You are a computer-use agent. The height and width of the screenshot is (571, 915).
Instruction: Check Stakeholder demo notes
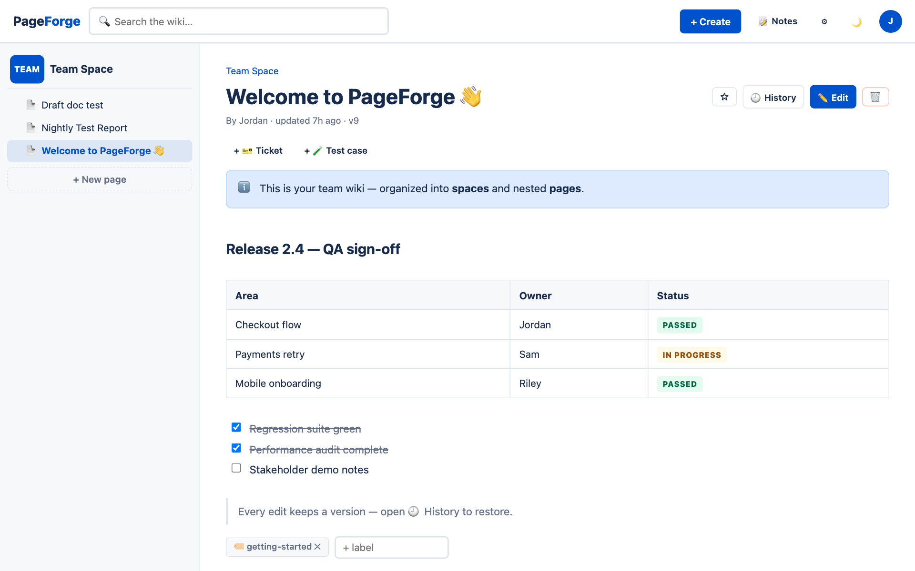click(x=236, y=468)
